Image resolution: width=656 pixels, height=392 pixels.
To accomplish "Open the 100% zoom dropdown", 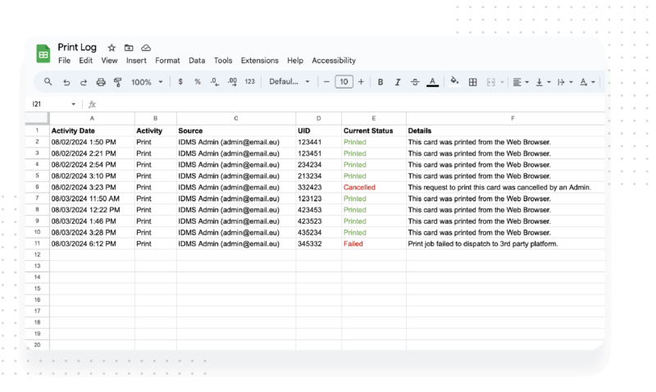I will coord(148,82).
